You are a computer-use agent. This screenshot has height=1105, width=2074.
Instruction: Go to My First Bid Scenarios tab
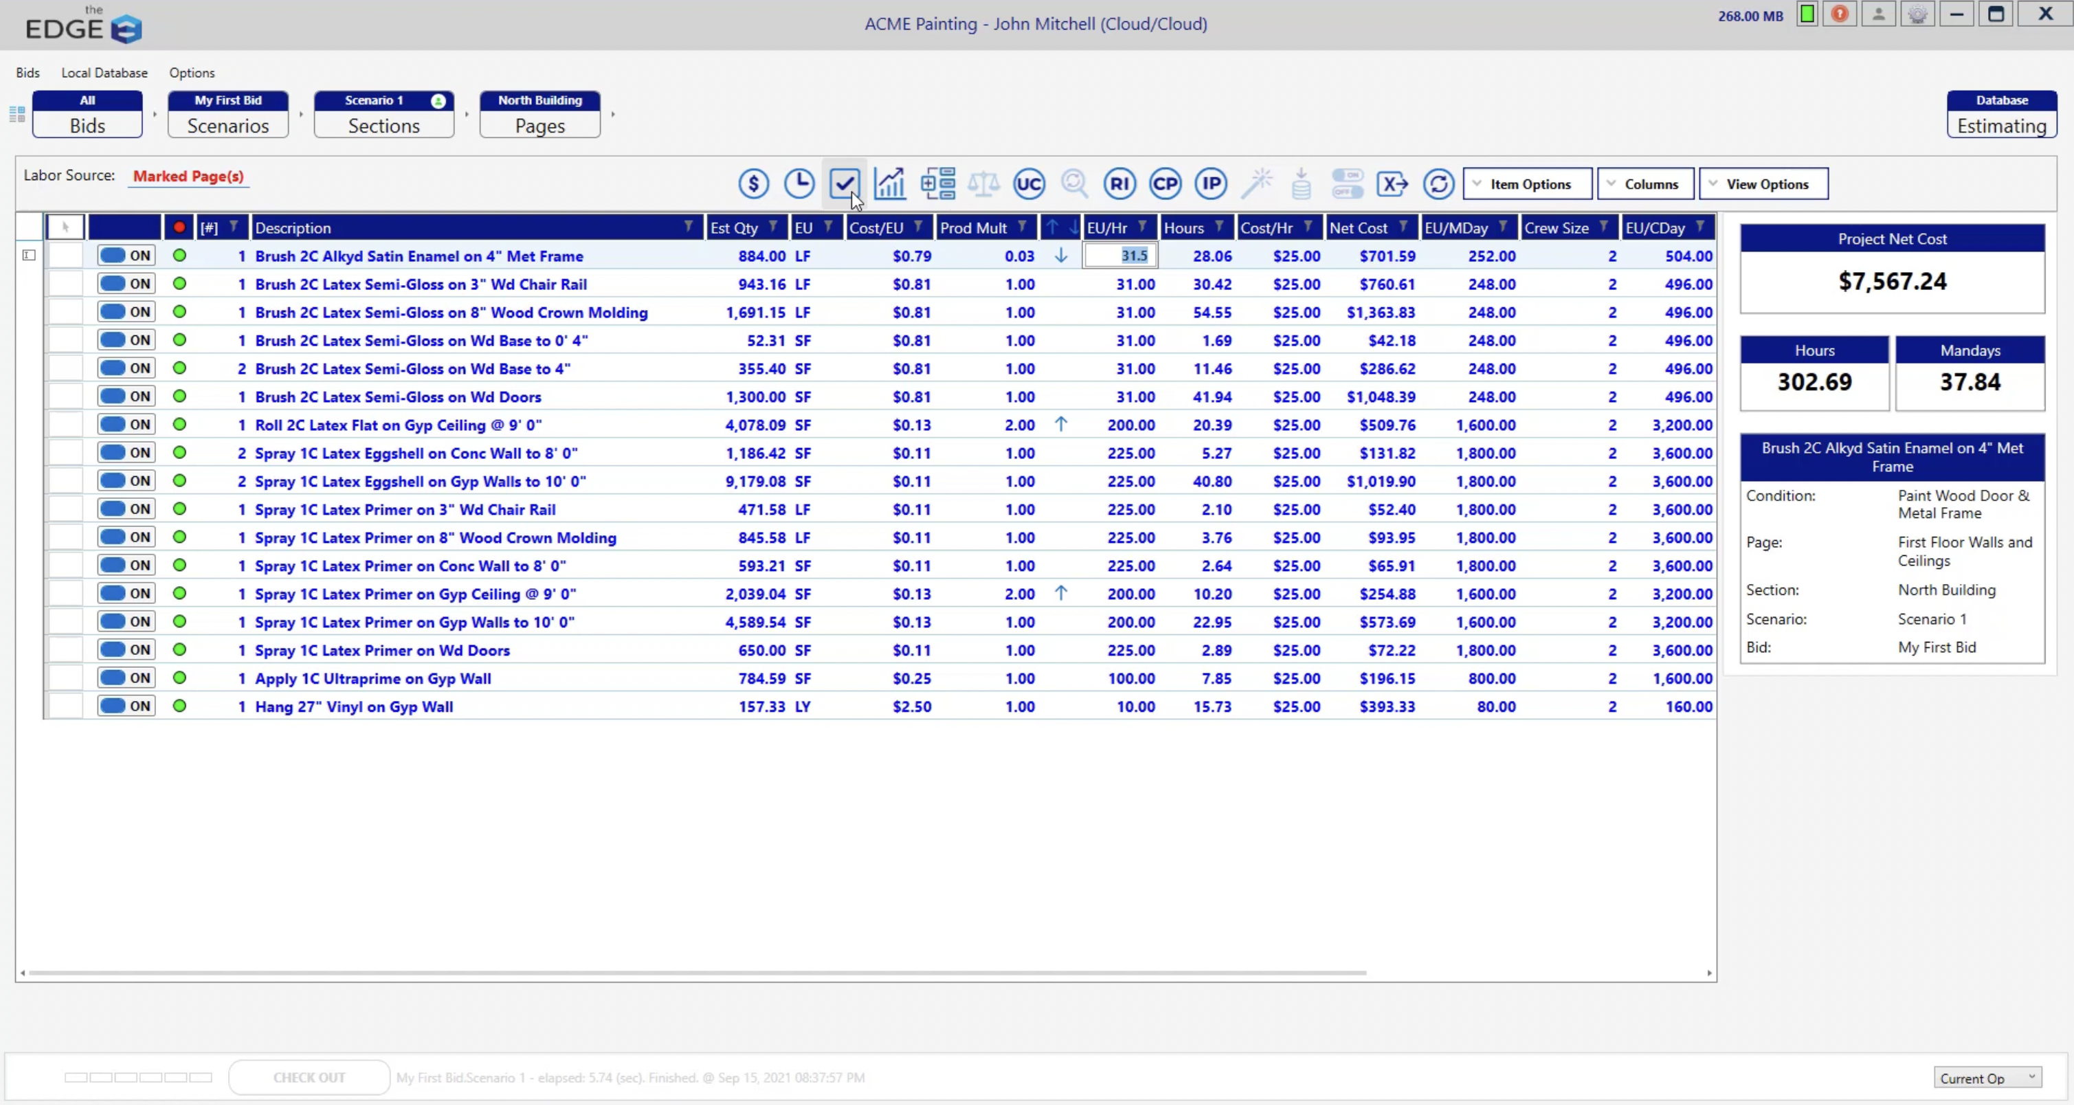click(x=228, y=114)
